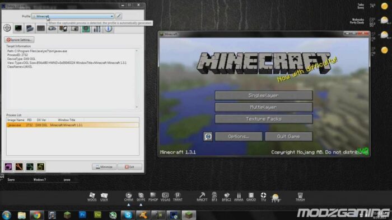Image resolution: width=392 pixels, height=220 pixels.
Task: Open the WDOS dock shortcut
Action: click(x=92, y=197)
